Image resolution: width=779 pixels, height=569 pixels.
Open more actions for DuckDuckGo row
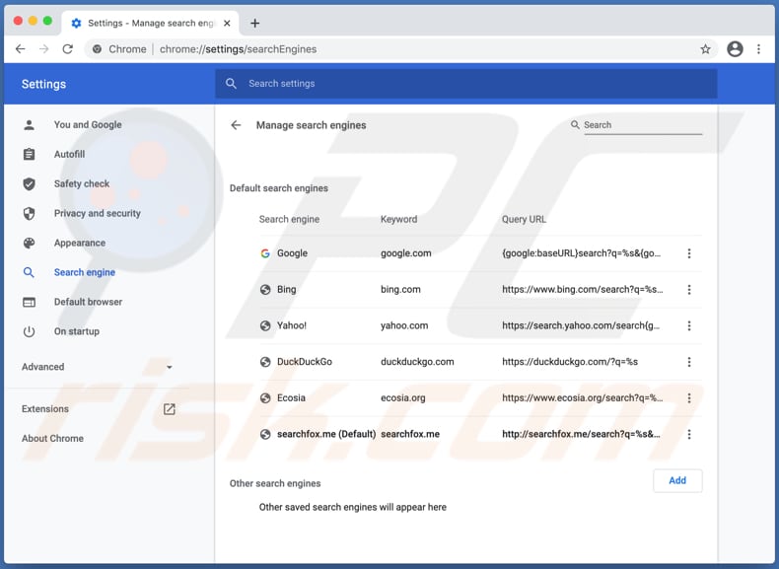click(689, 362)
